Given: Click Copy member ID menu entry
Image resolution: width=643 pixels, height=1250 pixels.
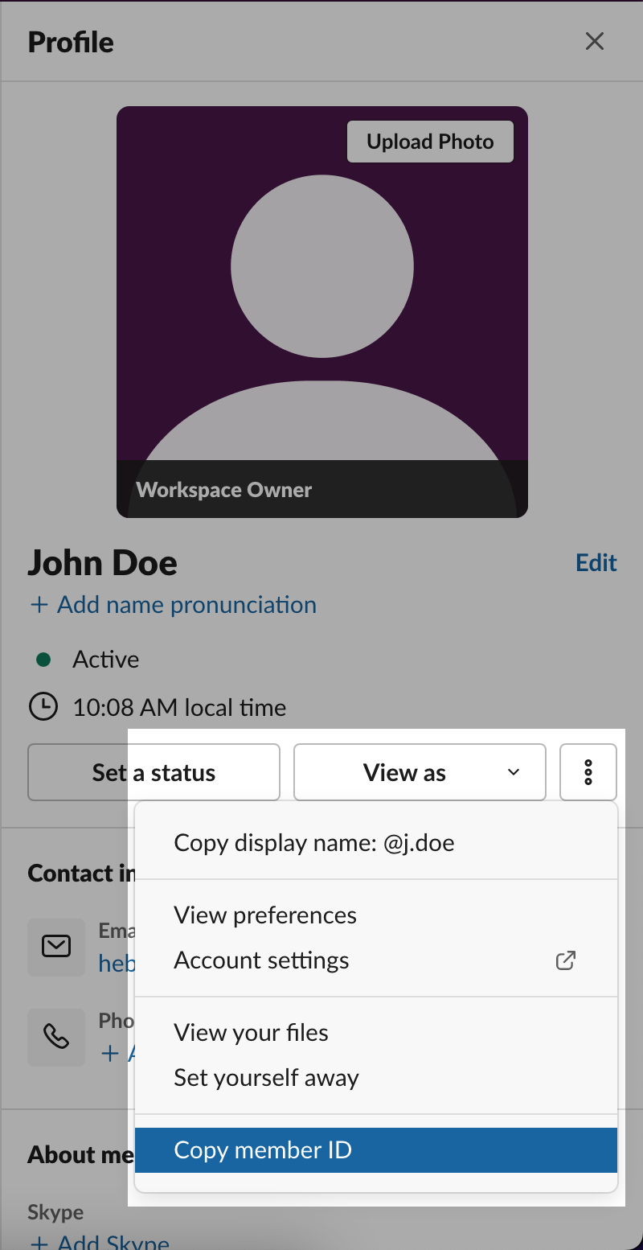Looking at the screenshot, I should [263, 1150].
